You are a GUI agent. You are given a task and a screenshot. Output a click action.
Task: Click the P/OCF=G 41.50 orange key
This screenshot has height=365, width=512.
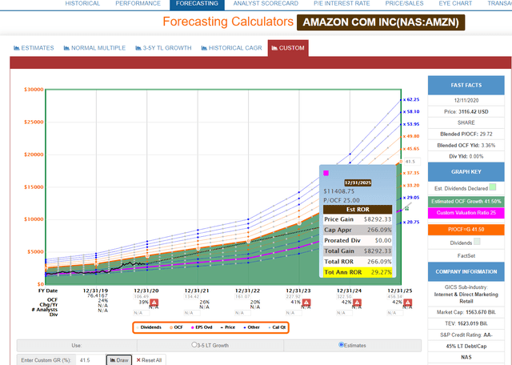[466, 230]
